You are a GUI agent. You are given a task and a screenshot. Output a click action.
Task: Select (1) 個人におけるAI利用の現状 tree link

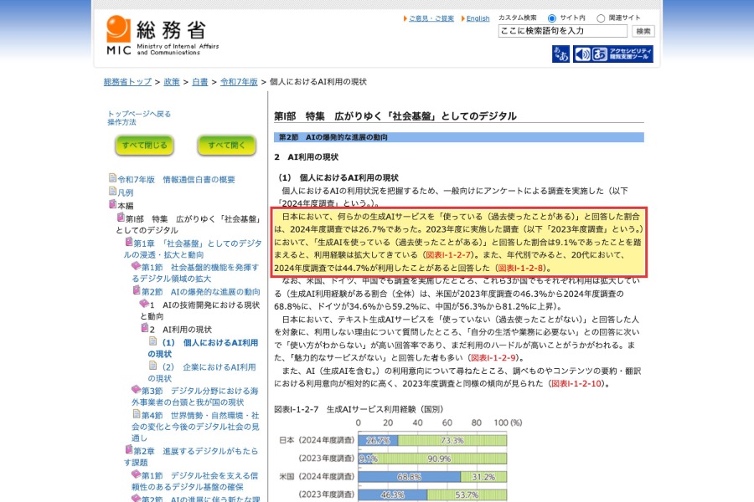pos(203,348)
